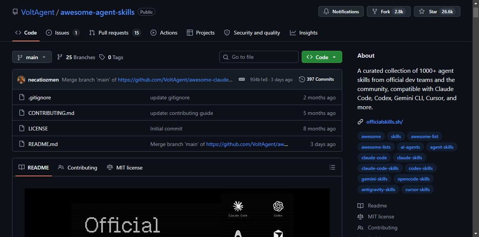
Task: Click the CONTRIBUTING.md file icon
Action: point(22,113)
